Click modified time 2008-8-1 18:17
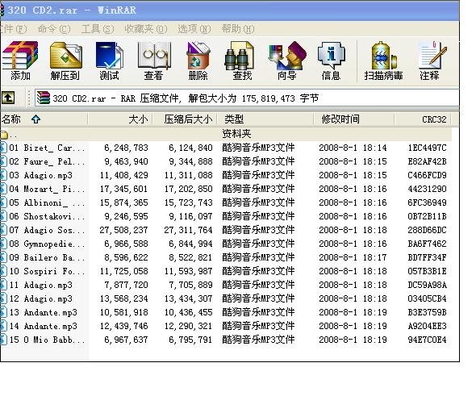The image size is (476, 413). [x=353, y=257]
